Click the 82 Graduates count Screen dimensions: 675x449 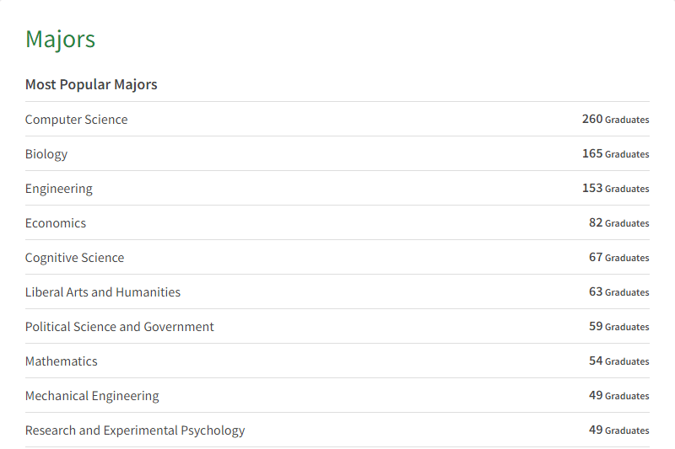(618, 223)
